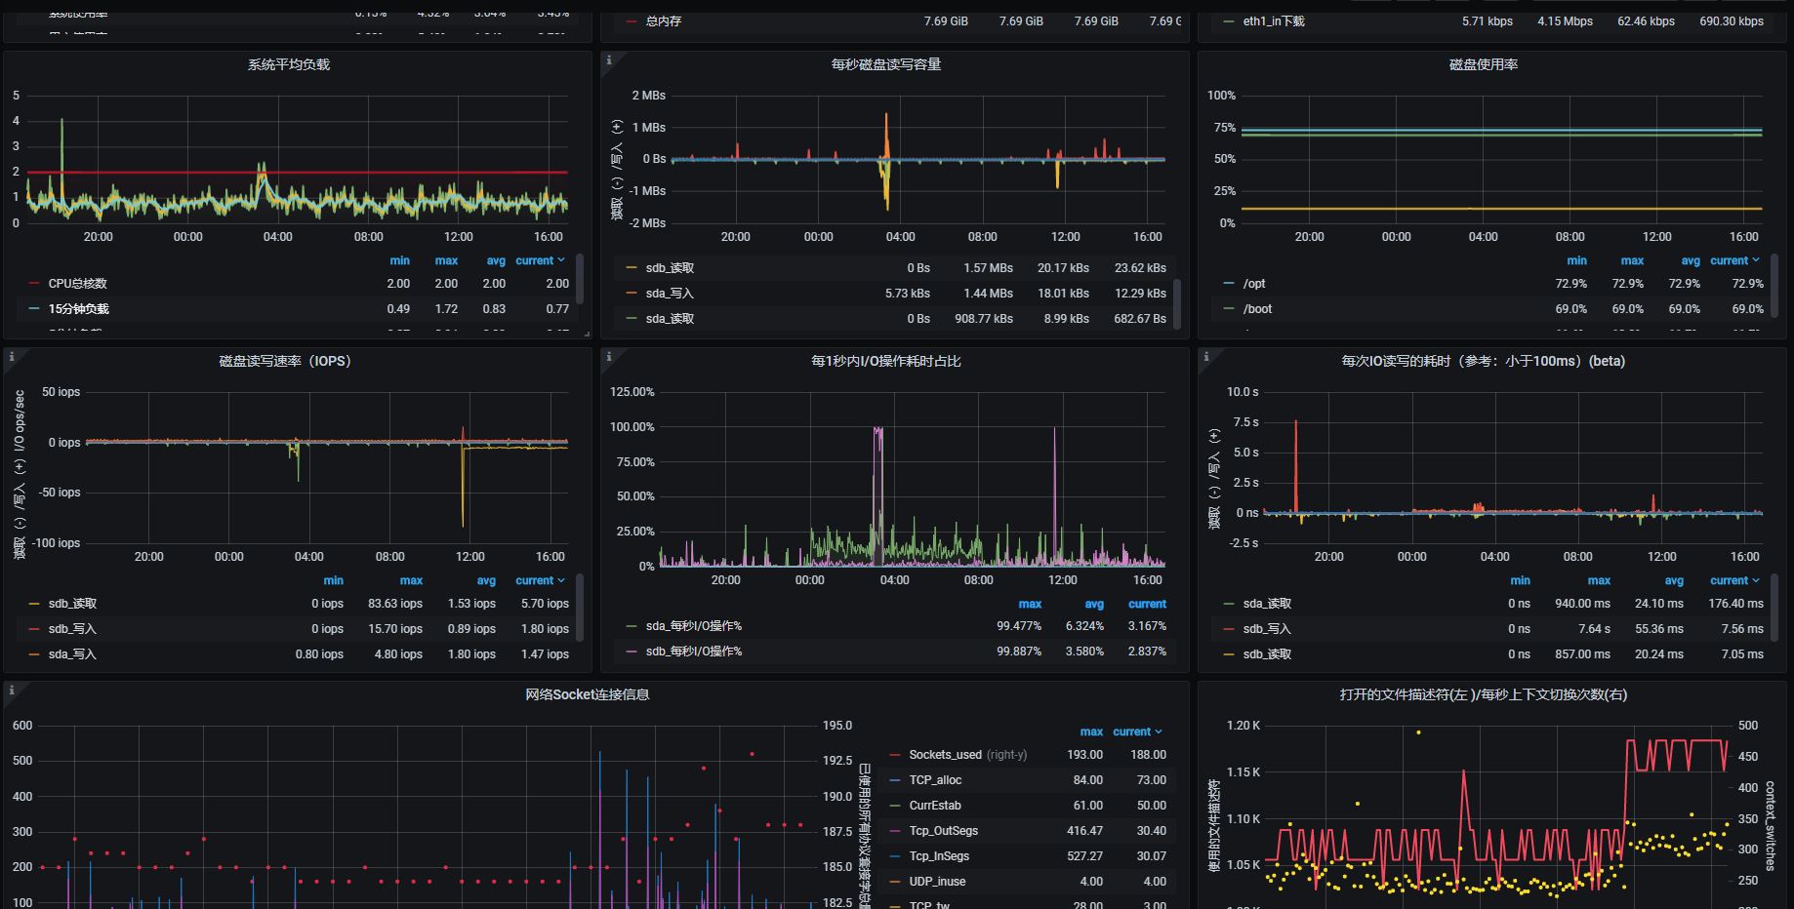Image resolution: width=1794 pixels, height=909 pixels.
Task: Open color picker for /opt line swatch
Action: (1229, 284)
